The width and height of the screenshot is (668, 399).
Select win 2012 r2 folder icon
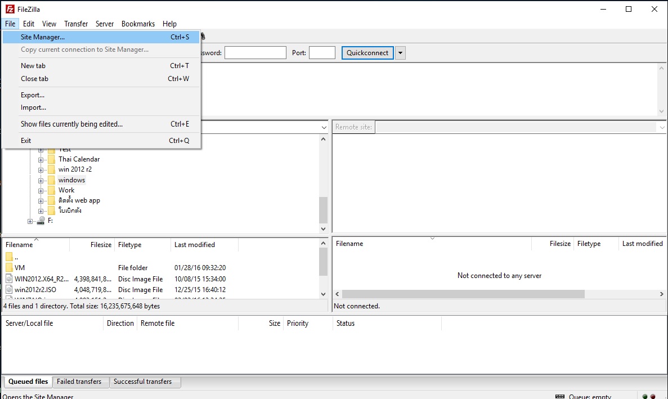tap(52, 169)
